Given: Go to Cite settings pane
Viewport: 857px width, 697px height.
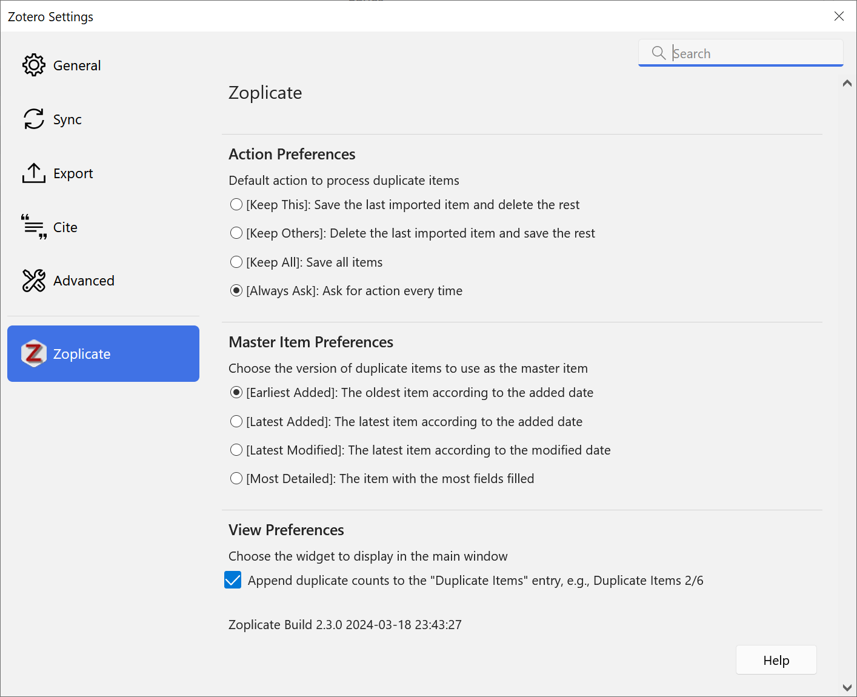Looking at the screenshot, I should (103, 227).
